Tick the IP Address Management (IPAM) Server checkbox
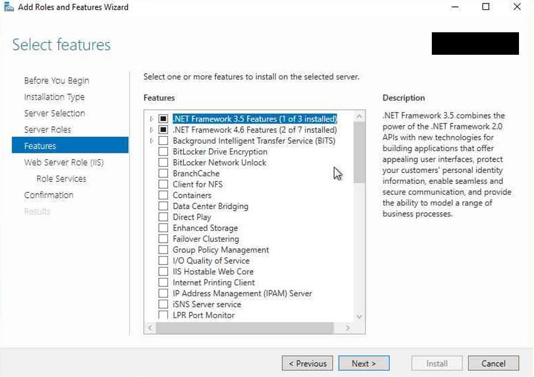Screen dimensions: 534x377 [x=163, y=293]
